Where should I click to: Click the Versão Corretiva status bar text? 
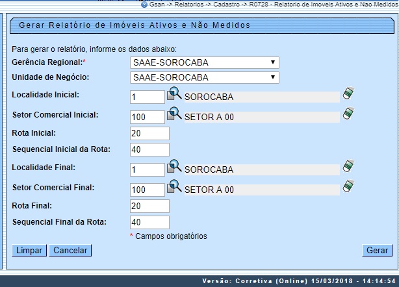point(299,281)
